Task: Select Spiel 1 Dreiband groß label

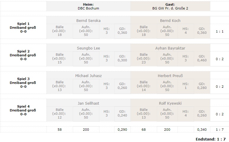Action: coord(23,28)
